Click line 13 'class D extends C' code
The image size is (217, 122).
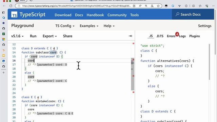[x=40, y=48]
